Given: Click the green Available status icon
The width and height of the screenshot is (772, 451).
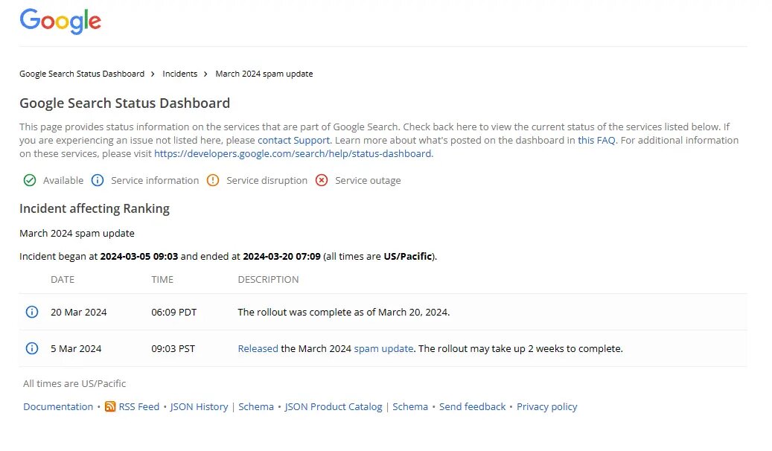Looking at the screenshot, I should pos(30,180).
